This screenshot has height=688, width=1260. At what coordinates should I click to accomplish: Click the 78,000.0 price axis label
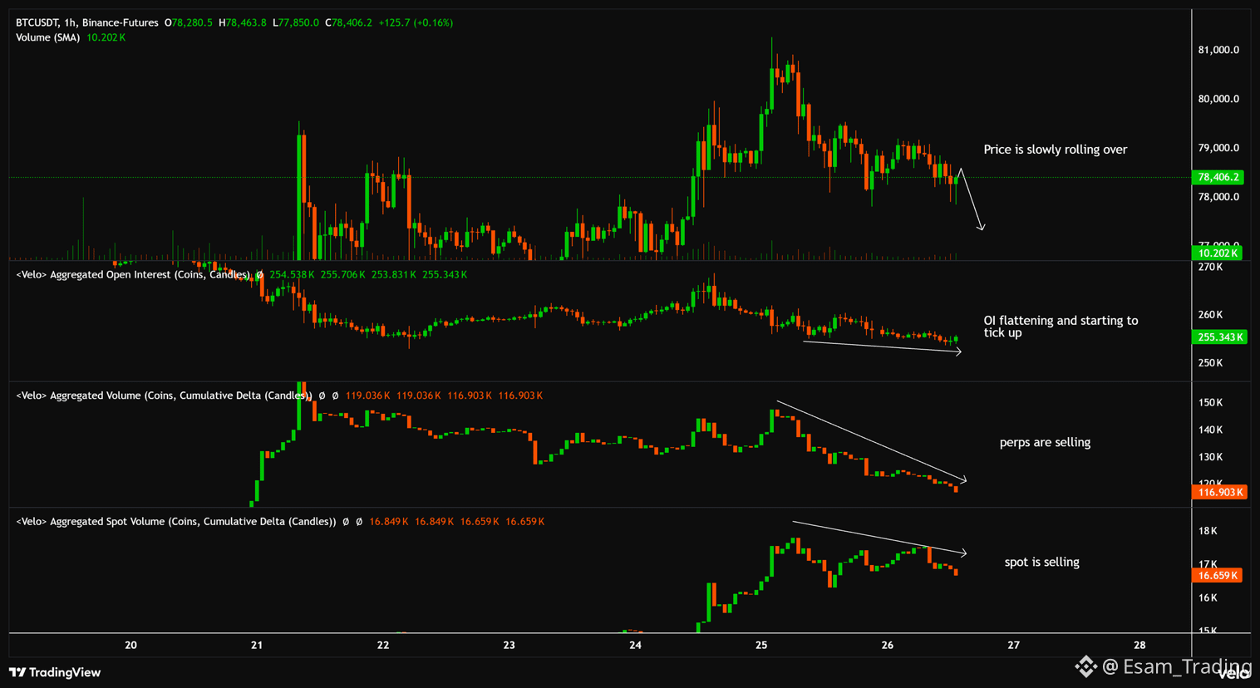coord(1218,197)
